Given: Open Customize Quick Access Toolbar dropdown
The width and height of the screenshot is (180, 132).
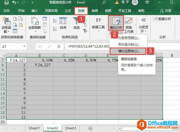Looking at the screenshot, I should [32, 3].
